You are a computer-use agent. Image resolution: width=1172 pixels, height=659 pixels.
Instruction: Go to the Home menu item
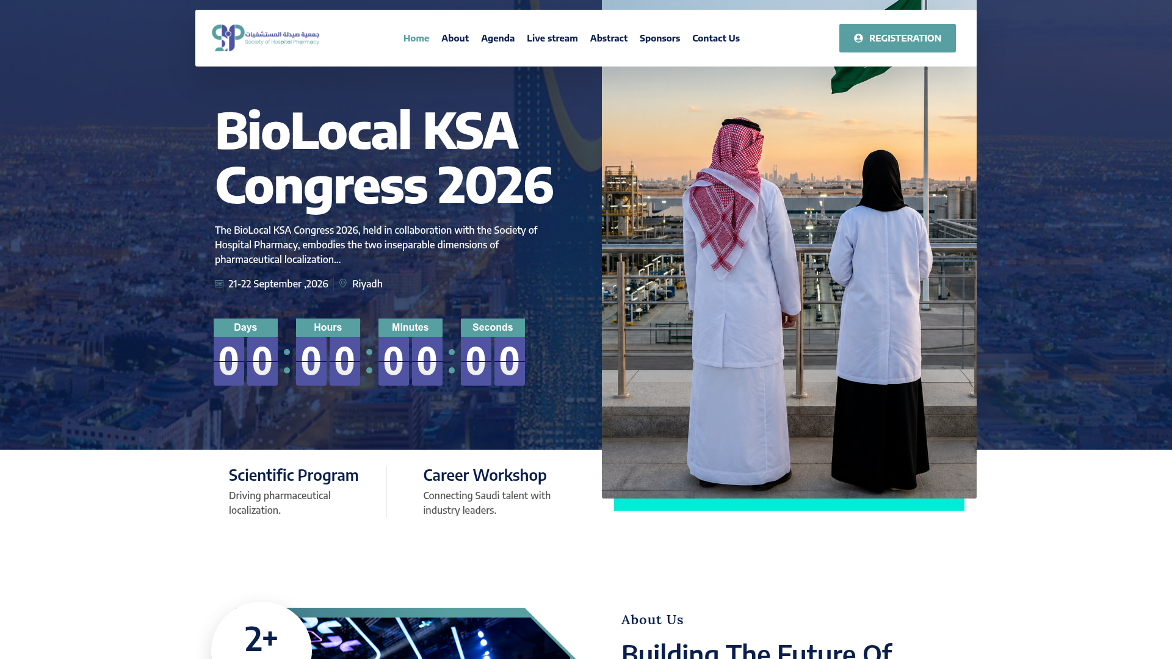click(x=416, y=38)
